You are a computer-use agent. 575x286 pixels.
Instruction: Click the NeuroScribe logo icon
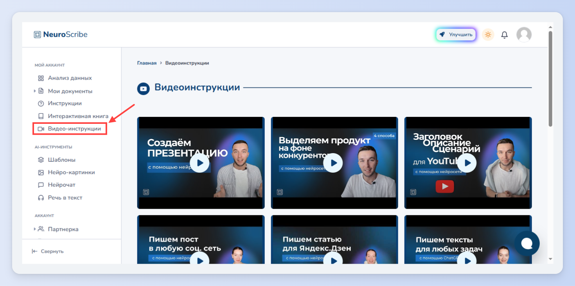37,34
